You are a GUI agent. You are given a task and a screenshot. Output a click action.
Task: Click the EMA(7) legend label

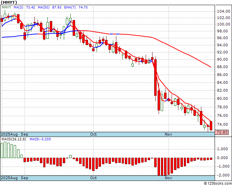pyautogui.click(x=70, y=7)
